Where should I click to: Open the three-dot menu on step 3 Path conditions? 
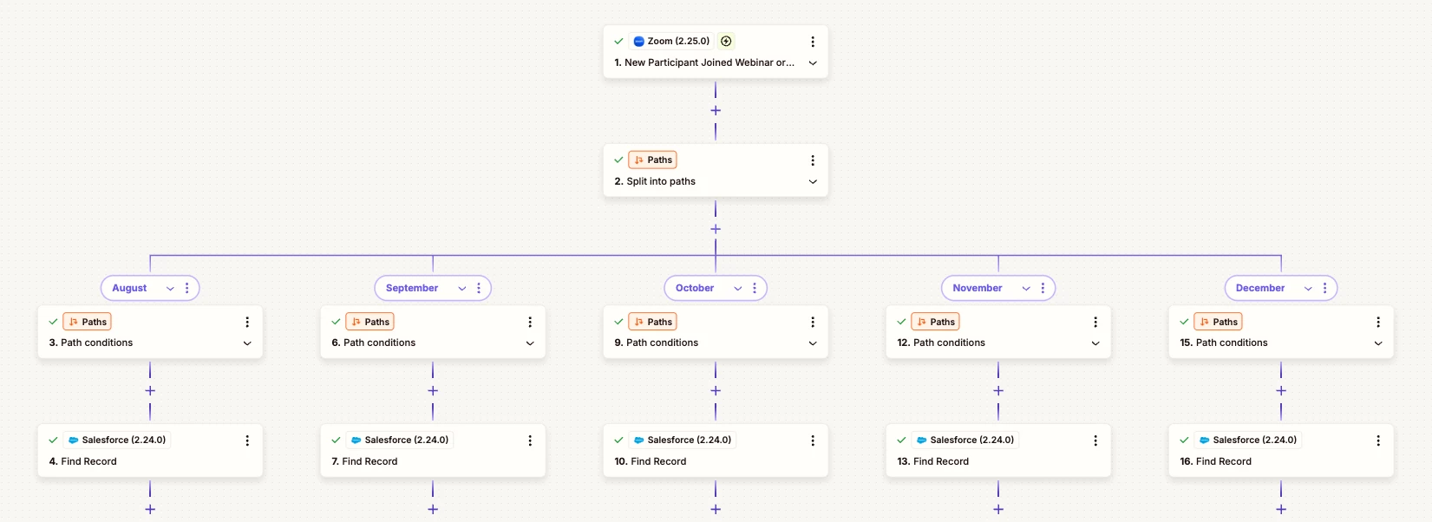click(247, 322)
